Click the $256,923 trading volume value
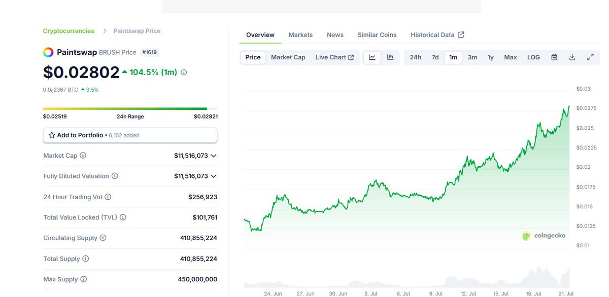609x297 pixels. click(x=202, y=197)
